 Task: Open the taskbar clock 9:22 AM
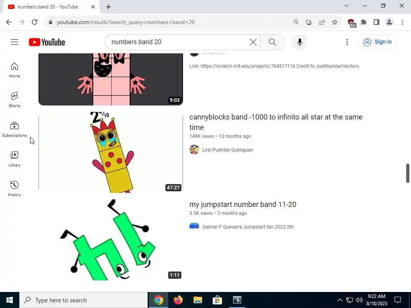pyautogui.click(x=376, y=300)
